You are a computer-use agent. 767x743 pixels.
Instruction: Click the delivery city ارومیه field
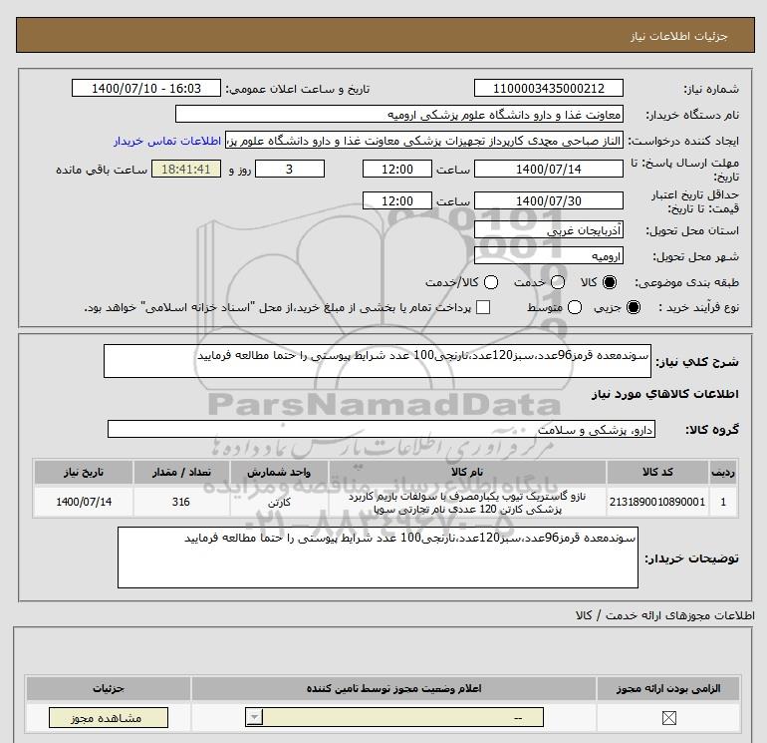coord(548,255)
